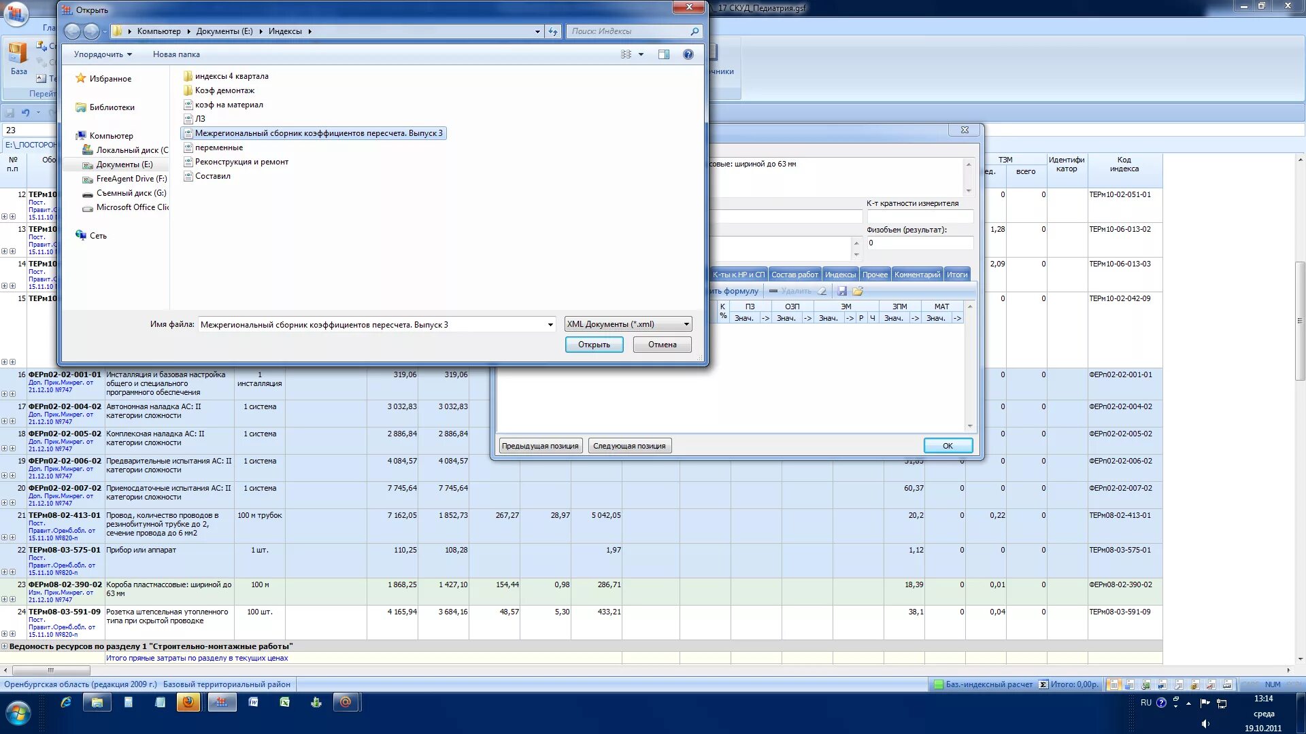This screenshot has height=734, width=1306.
Task: Select the индексы 4 квартала folder
Action: (226, 76)
